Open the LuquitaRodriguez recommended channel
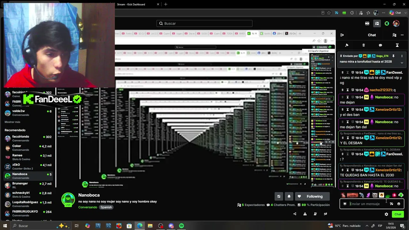 [x=28, y=204]
